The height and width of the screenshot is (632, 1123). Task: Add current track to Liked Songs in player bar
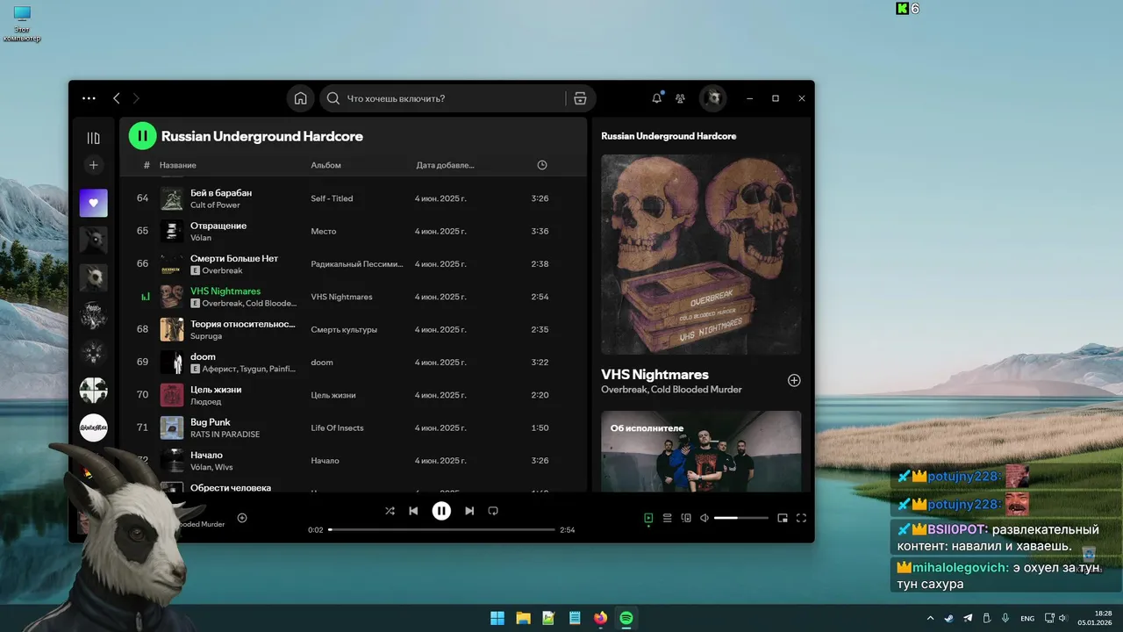[x=242, y=518]
